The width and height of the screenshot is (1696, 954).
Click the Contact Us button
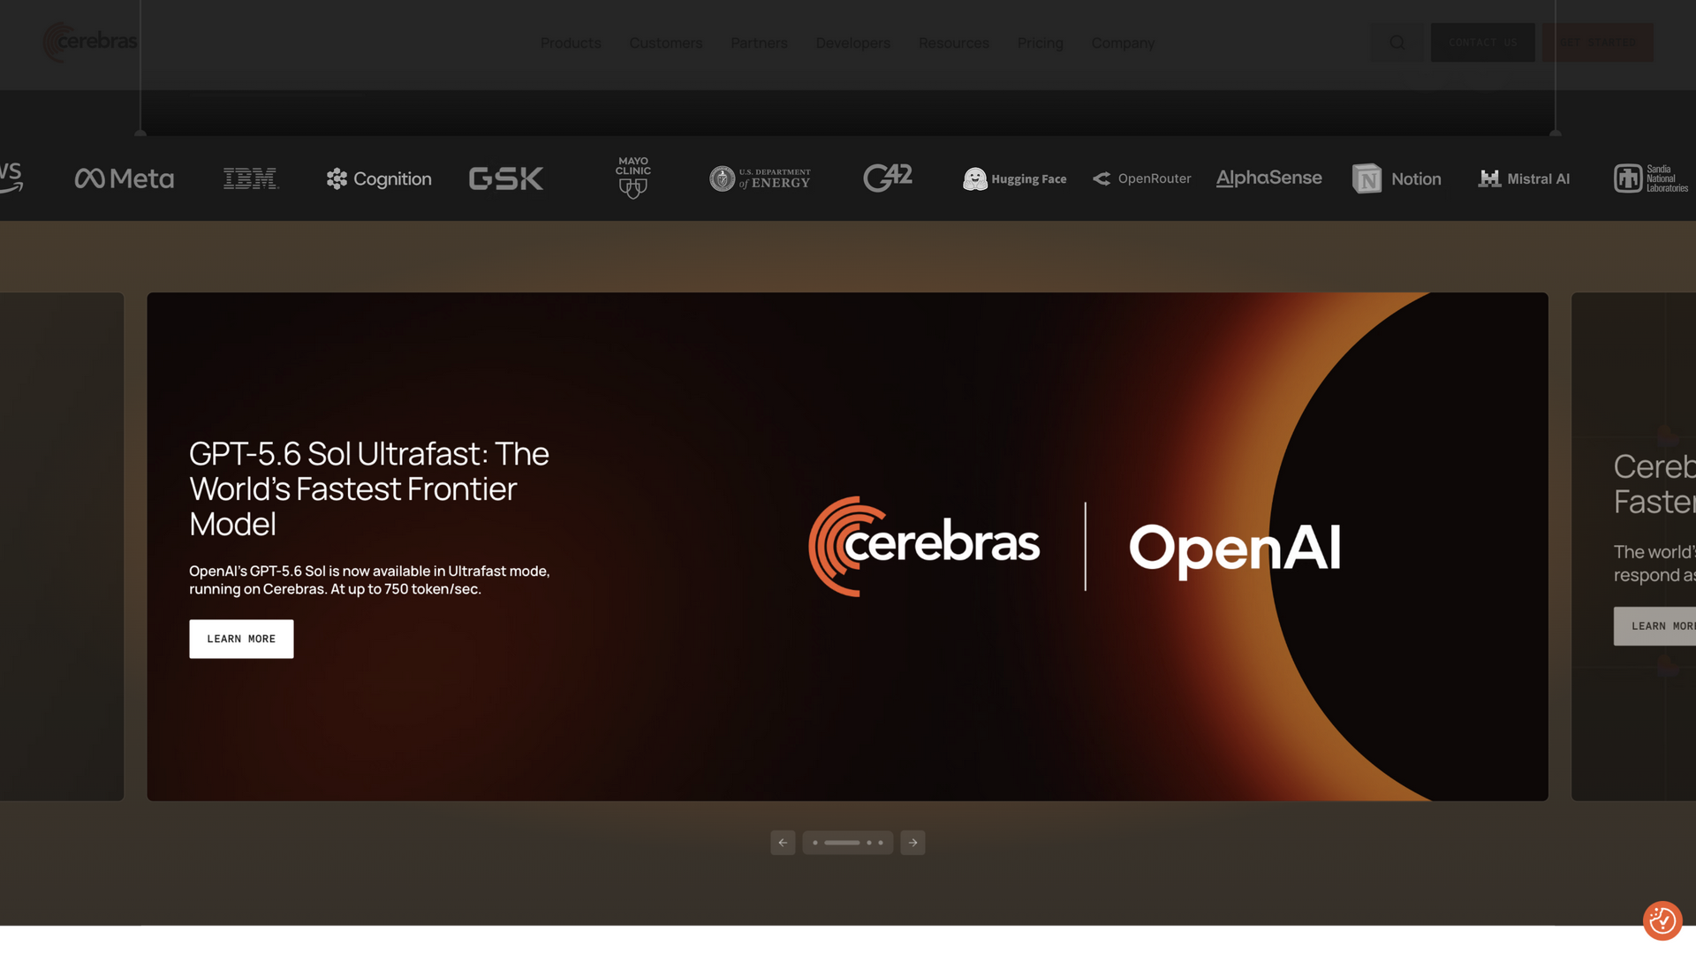[x=1482, y=42]
